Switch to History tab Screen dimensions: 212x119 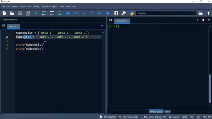[x=168, y=112]
